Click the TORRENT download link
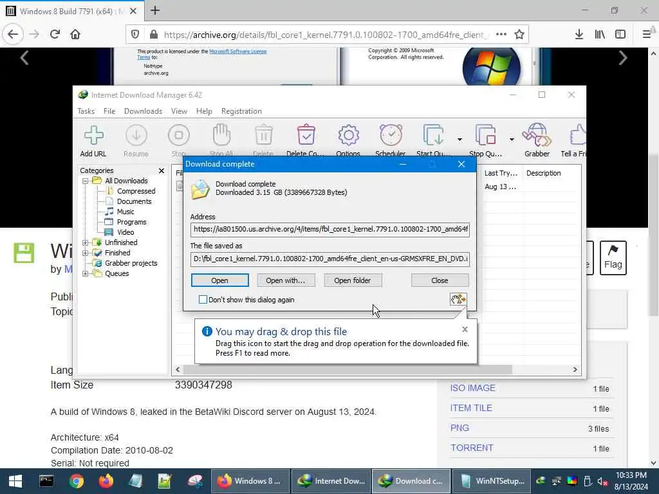659x494 pixels. point(472,448)
